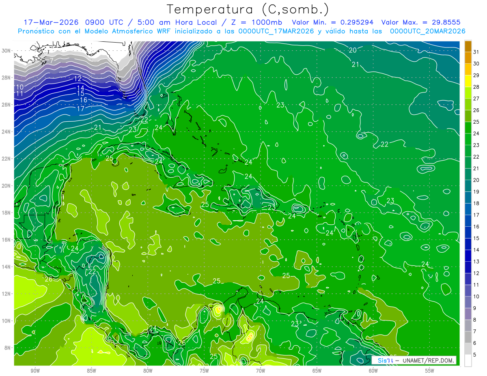487x376 pixels.
Task: Click the '28' value on the color legend
Action: 476,87
